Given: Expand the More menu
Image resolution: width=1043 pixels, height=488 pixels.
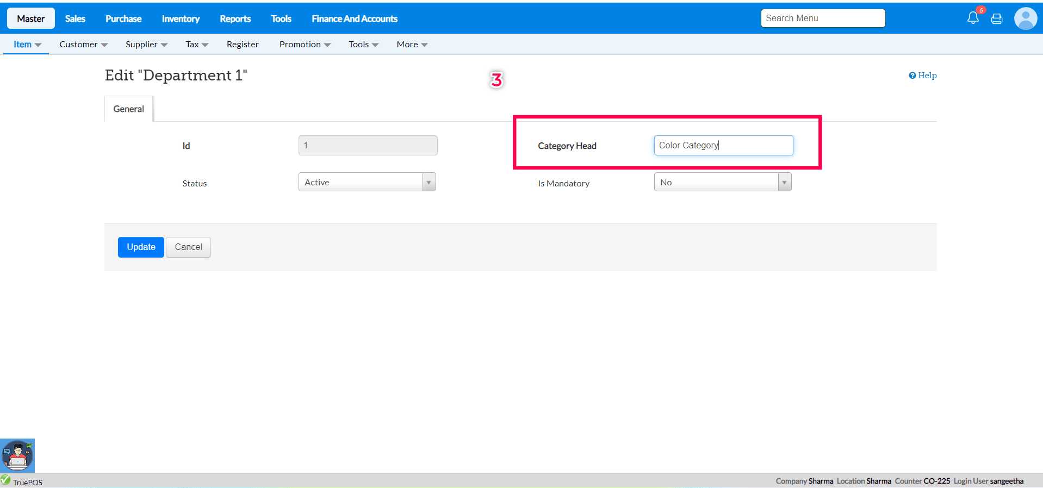Looking at the screenshot, I should (412, 45).
